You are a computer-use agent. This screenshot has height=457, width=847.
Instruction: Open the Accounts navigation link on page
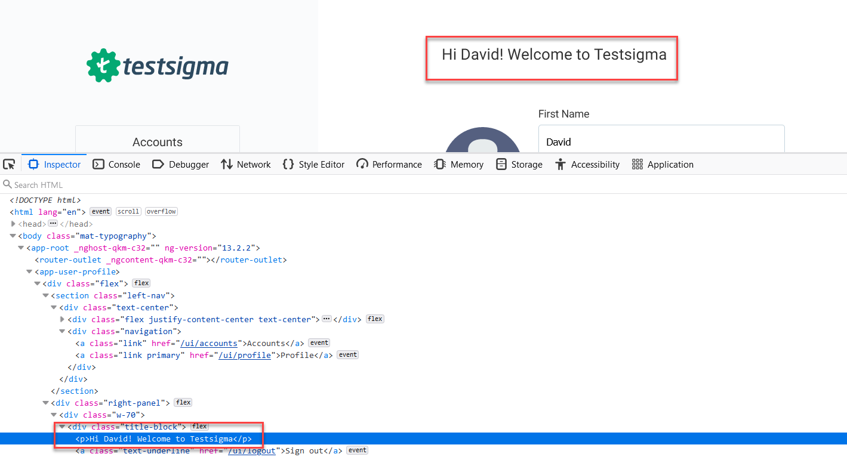(x=158, y=141)
